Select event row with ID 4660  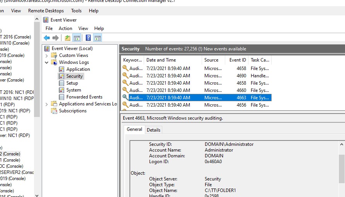tap(196, 90)
